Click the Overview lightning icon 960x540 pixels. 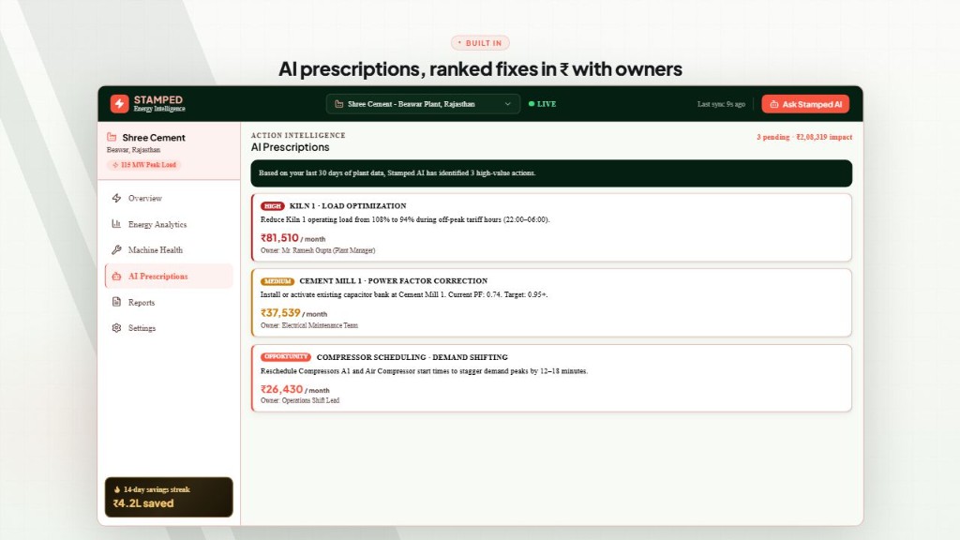[116, 199]
